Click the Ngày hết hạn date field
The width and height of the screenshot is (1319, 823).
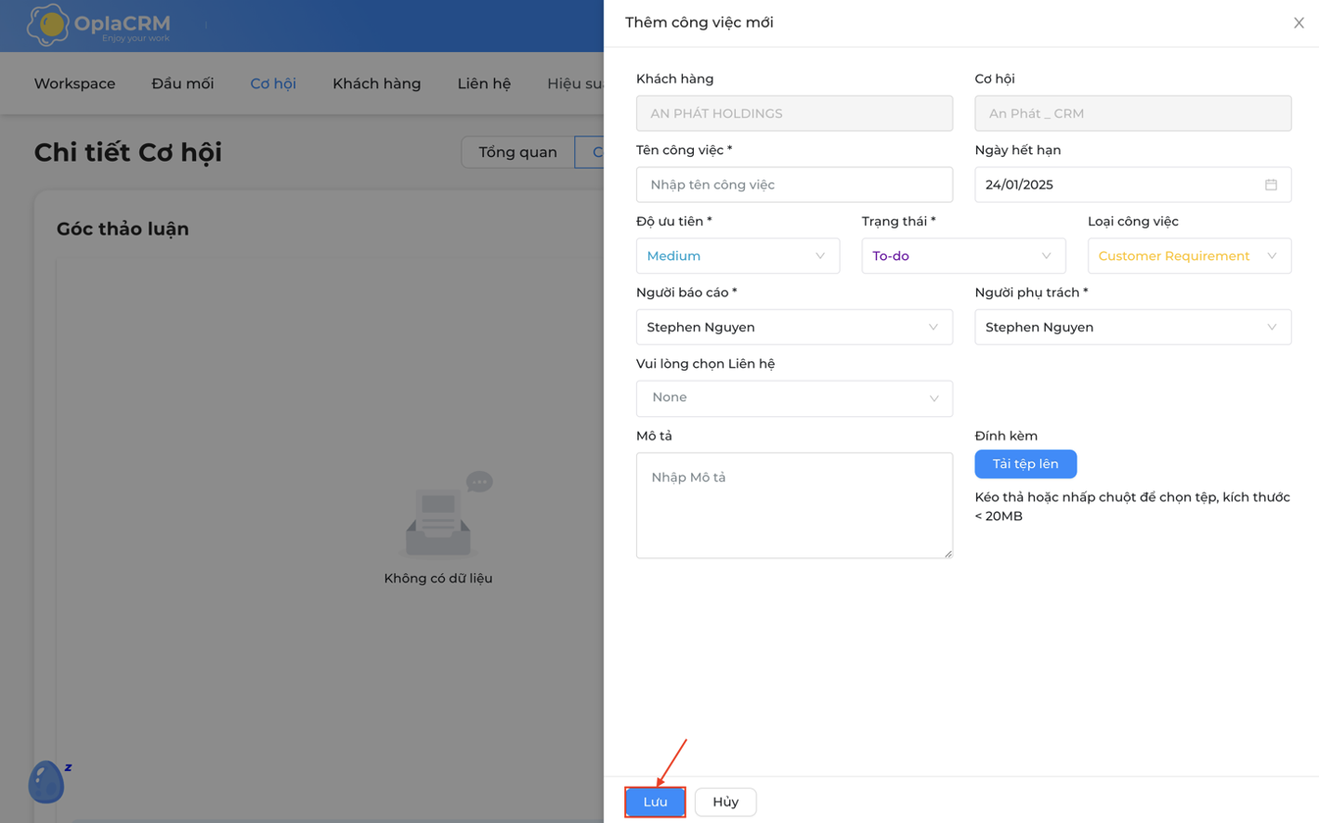coord(1132,185)
